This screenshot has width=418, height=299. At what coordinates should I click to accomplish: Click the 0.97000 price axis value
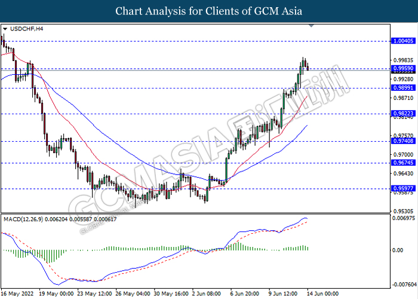tap(403, 154)
